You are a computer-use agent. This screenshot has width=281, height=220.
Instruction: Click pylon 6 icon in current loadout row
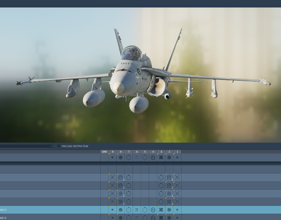[137, 158]
